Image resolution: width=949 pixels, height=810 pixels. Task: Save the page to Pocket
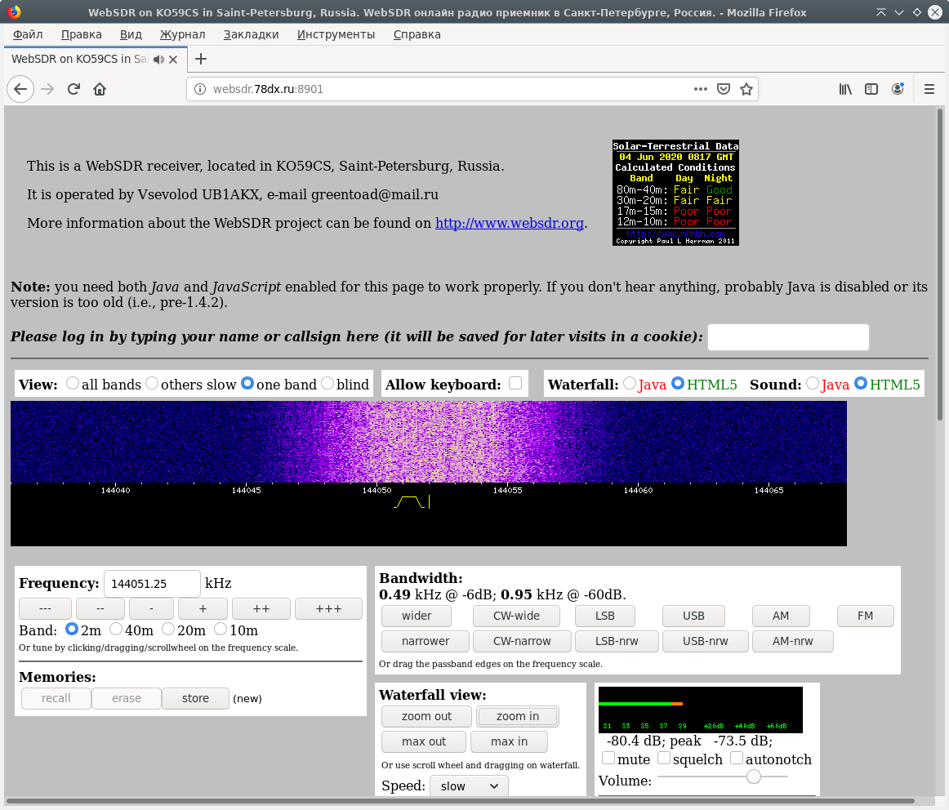coord(724,89)
